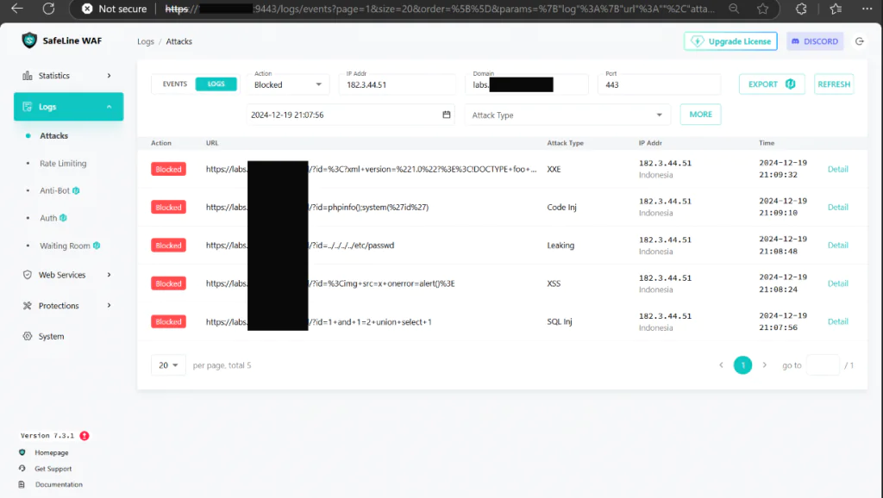This screenshot has height=498, width=883.
Task: Click the REFRESH button
Action: [x=834, y=84]
